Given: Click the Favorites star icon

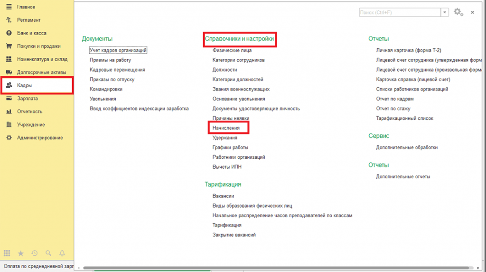Looking at the screenshot, I should tap(20, 254).
